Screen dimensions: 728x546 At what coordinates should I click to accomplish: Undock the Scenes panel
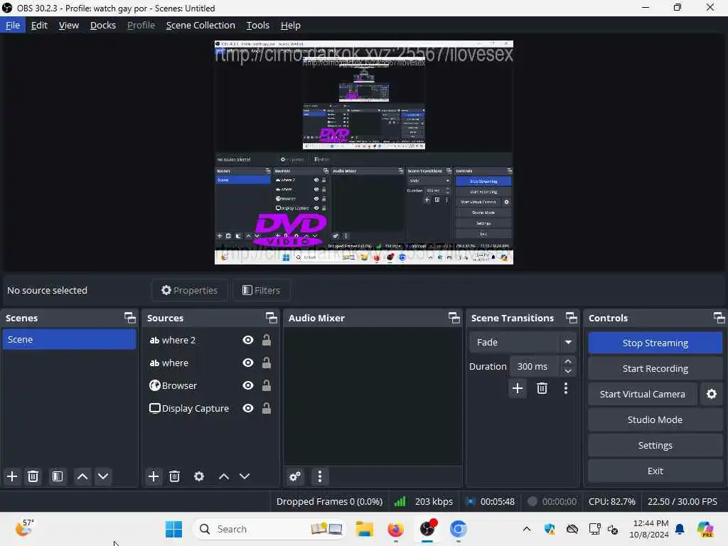[x=130, y=318]
